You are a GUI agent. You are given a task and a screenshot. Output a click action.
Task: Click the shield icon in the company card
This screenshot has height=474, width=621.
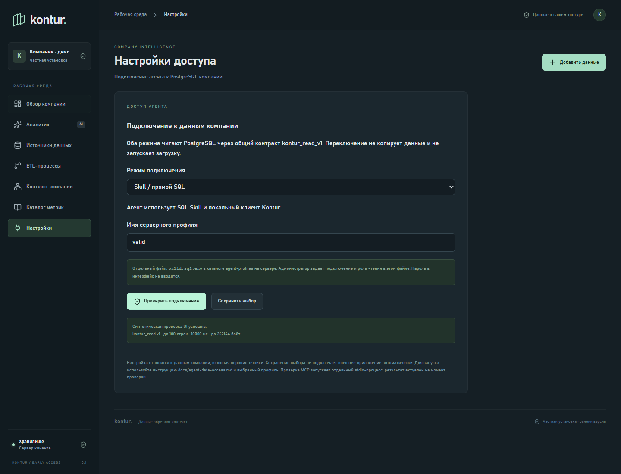[83, 56]
